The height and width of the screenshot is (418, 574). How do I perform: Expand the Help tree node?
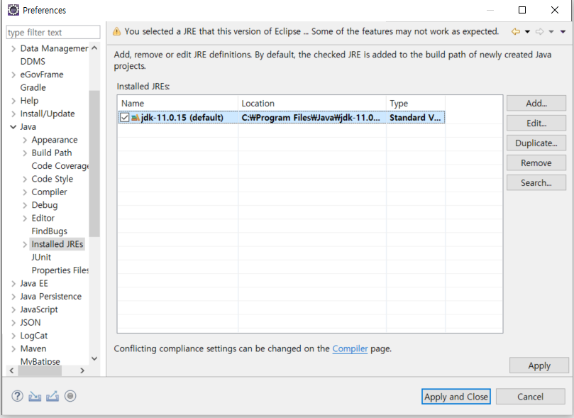coord(13,101)
